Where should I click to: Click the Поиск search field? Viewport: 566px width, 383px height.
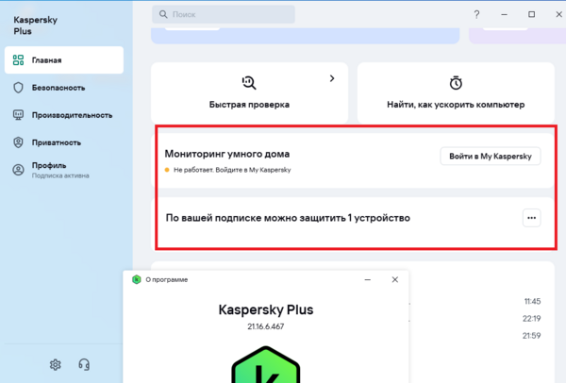tap(224, 14)
